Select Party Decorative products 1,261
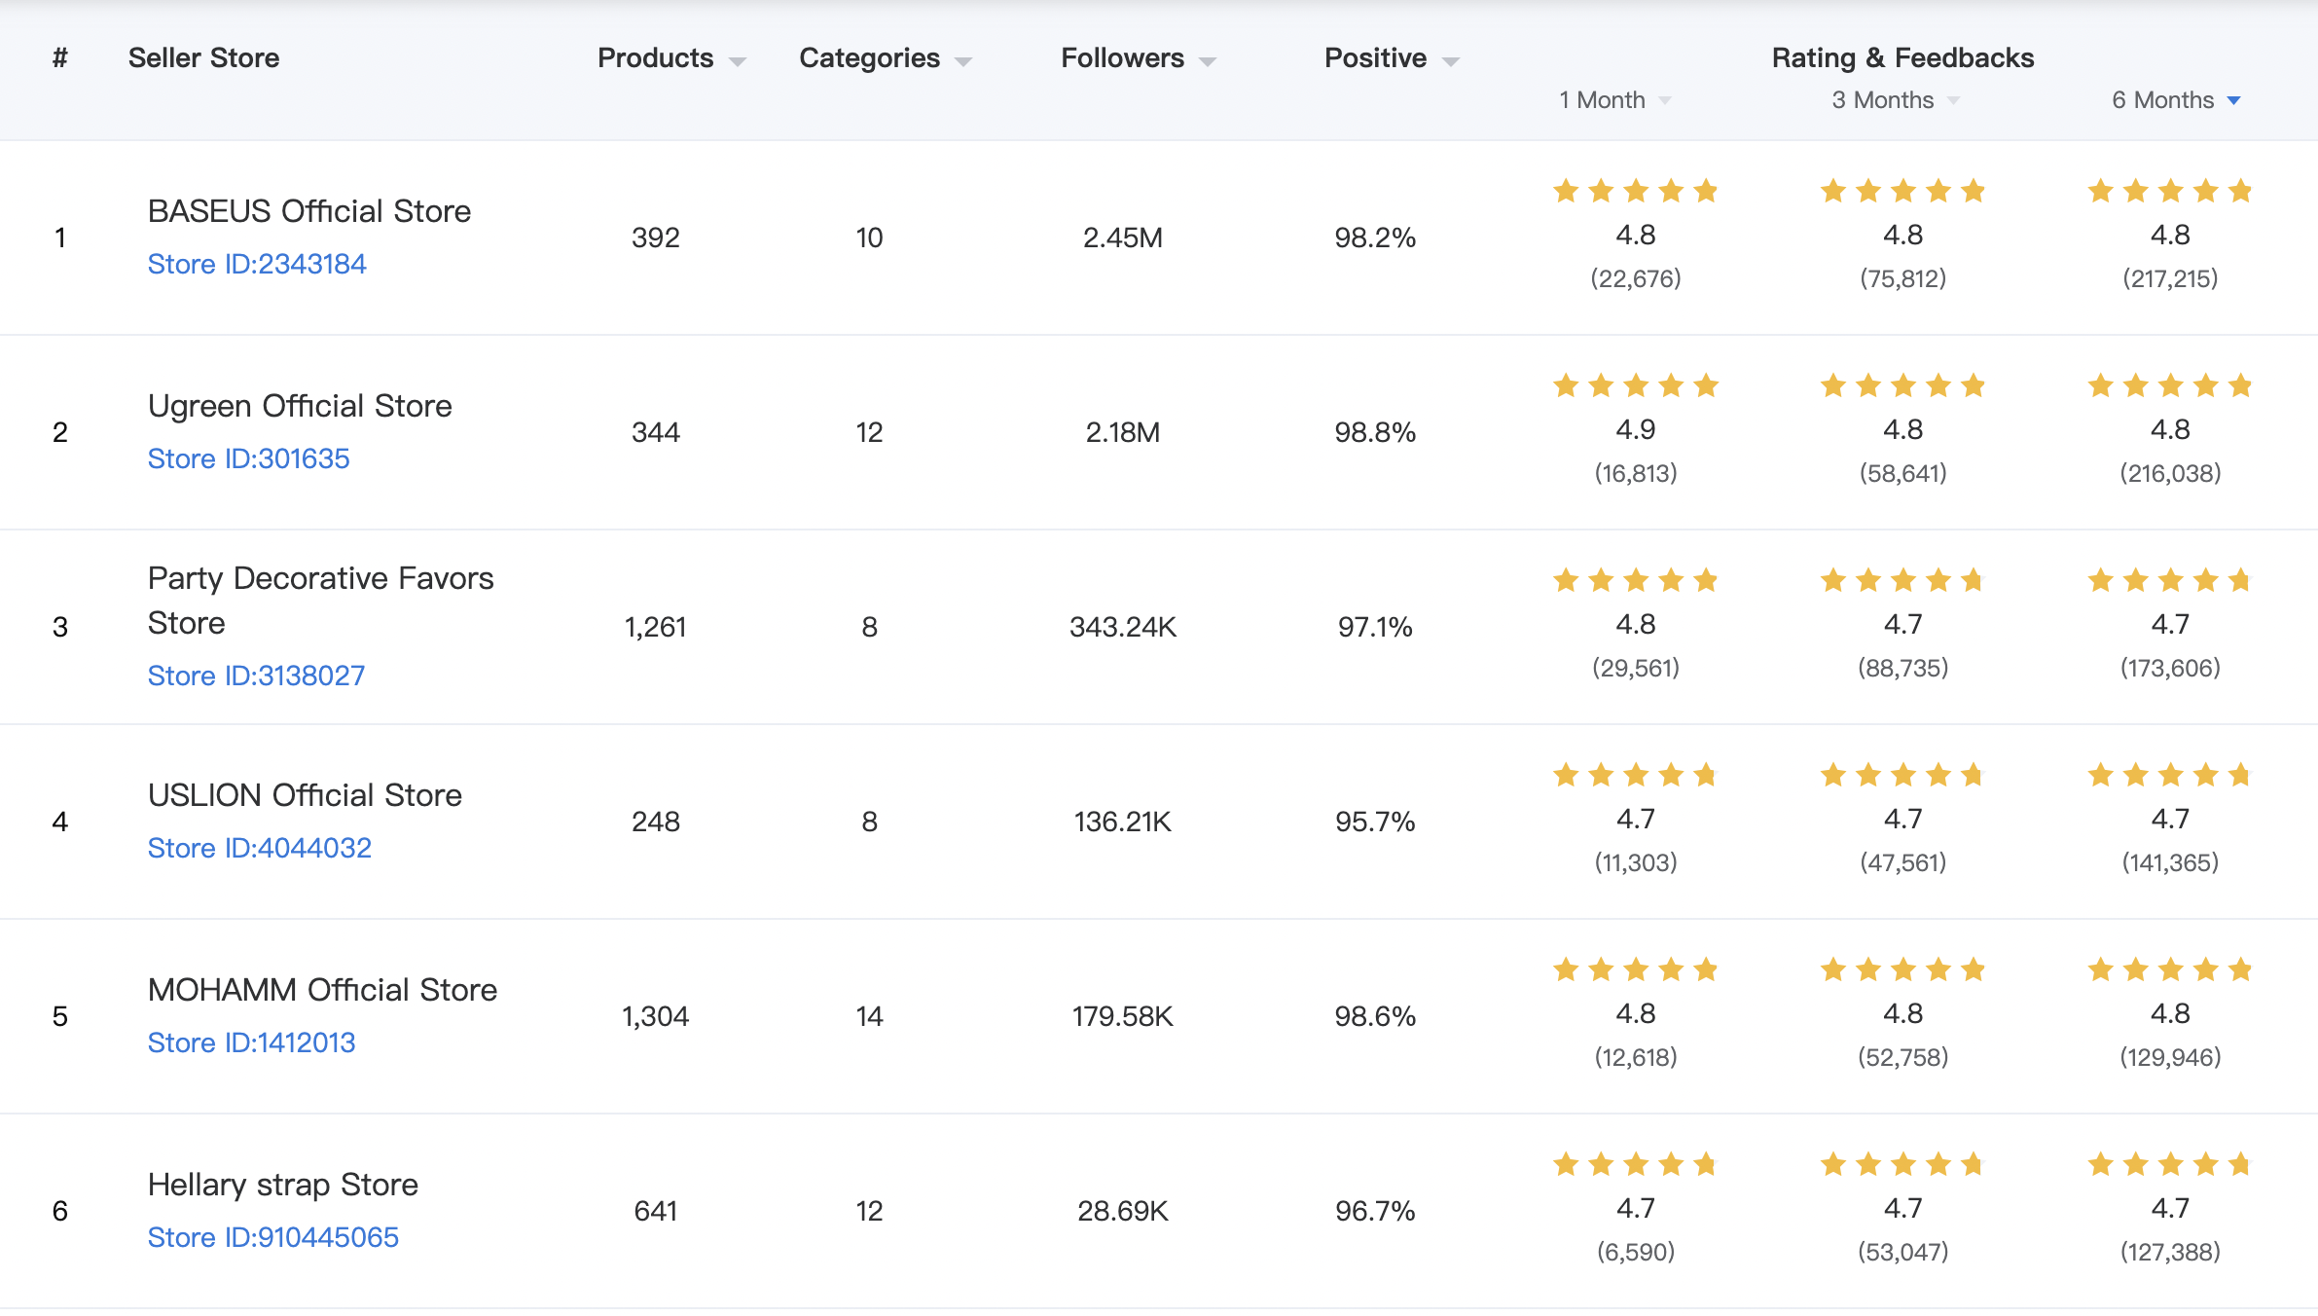 pyautogui.click(x=655, y=627)
